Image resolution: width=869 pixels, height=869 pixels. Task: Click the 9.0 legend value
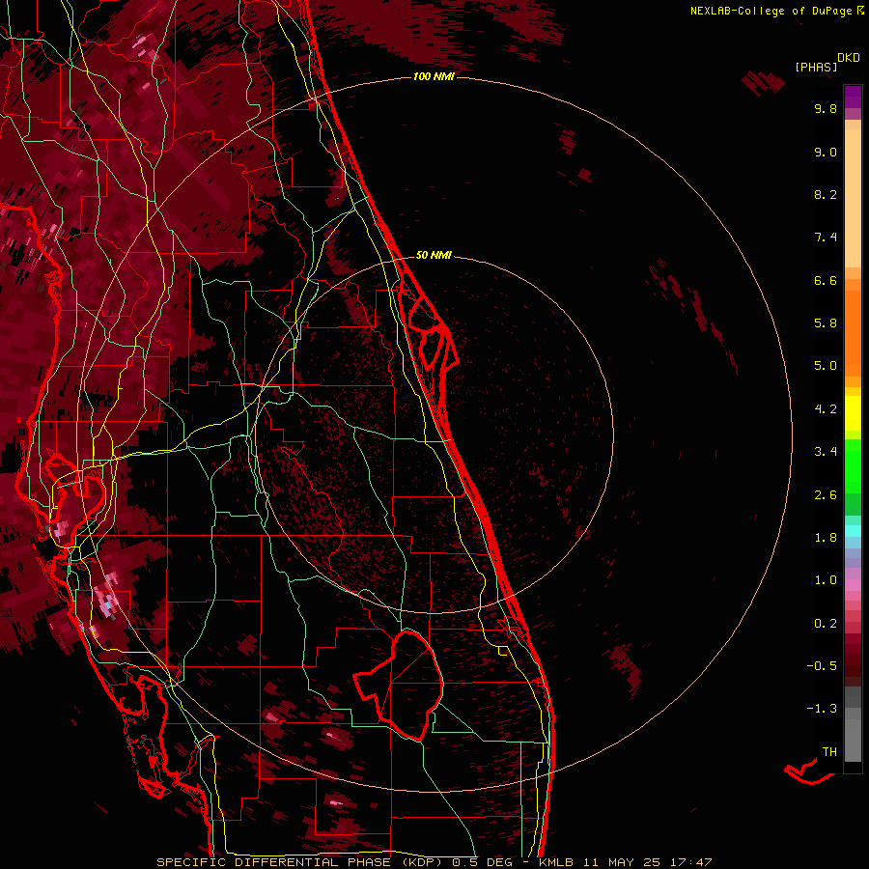pos(826,152)
